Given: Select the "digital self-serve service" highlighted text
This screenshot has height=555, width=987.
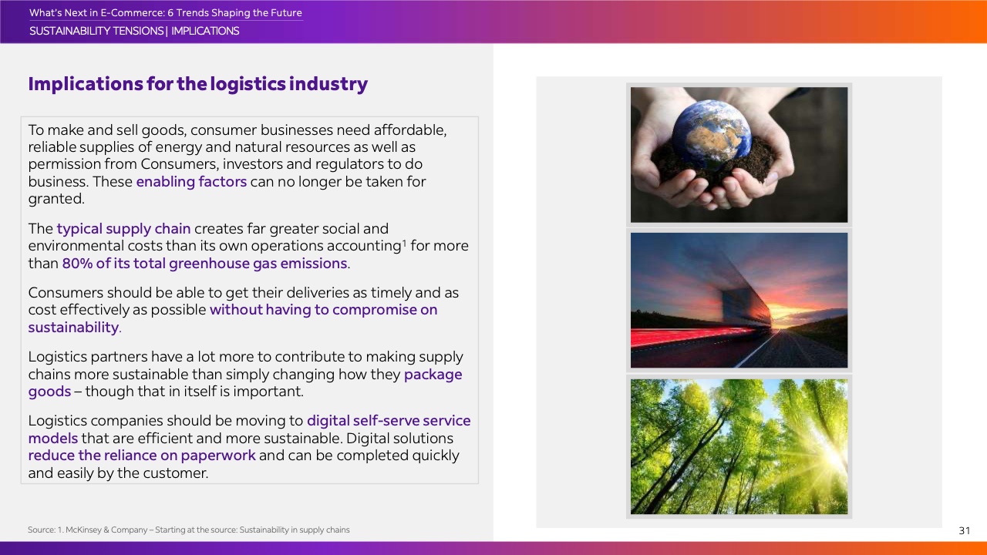Looking at the screenshot, I should [x=389, y=421].
